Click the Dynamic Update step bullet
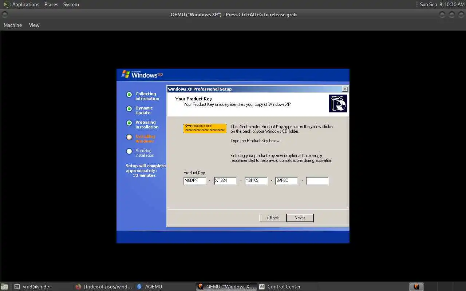This screenshot has height=291, width=466. pyautogui.click(x=129, y=109)
